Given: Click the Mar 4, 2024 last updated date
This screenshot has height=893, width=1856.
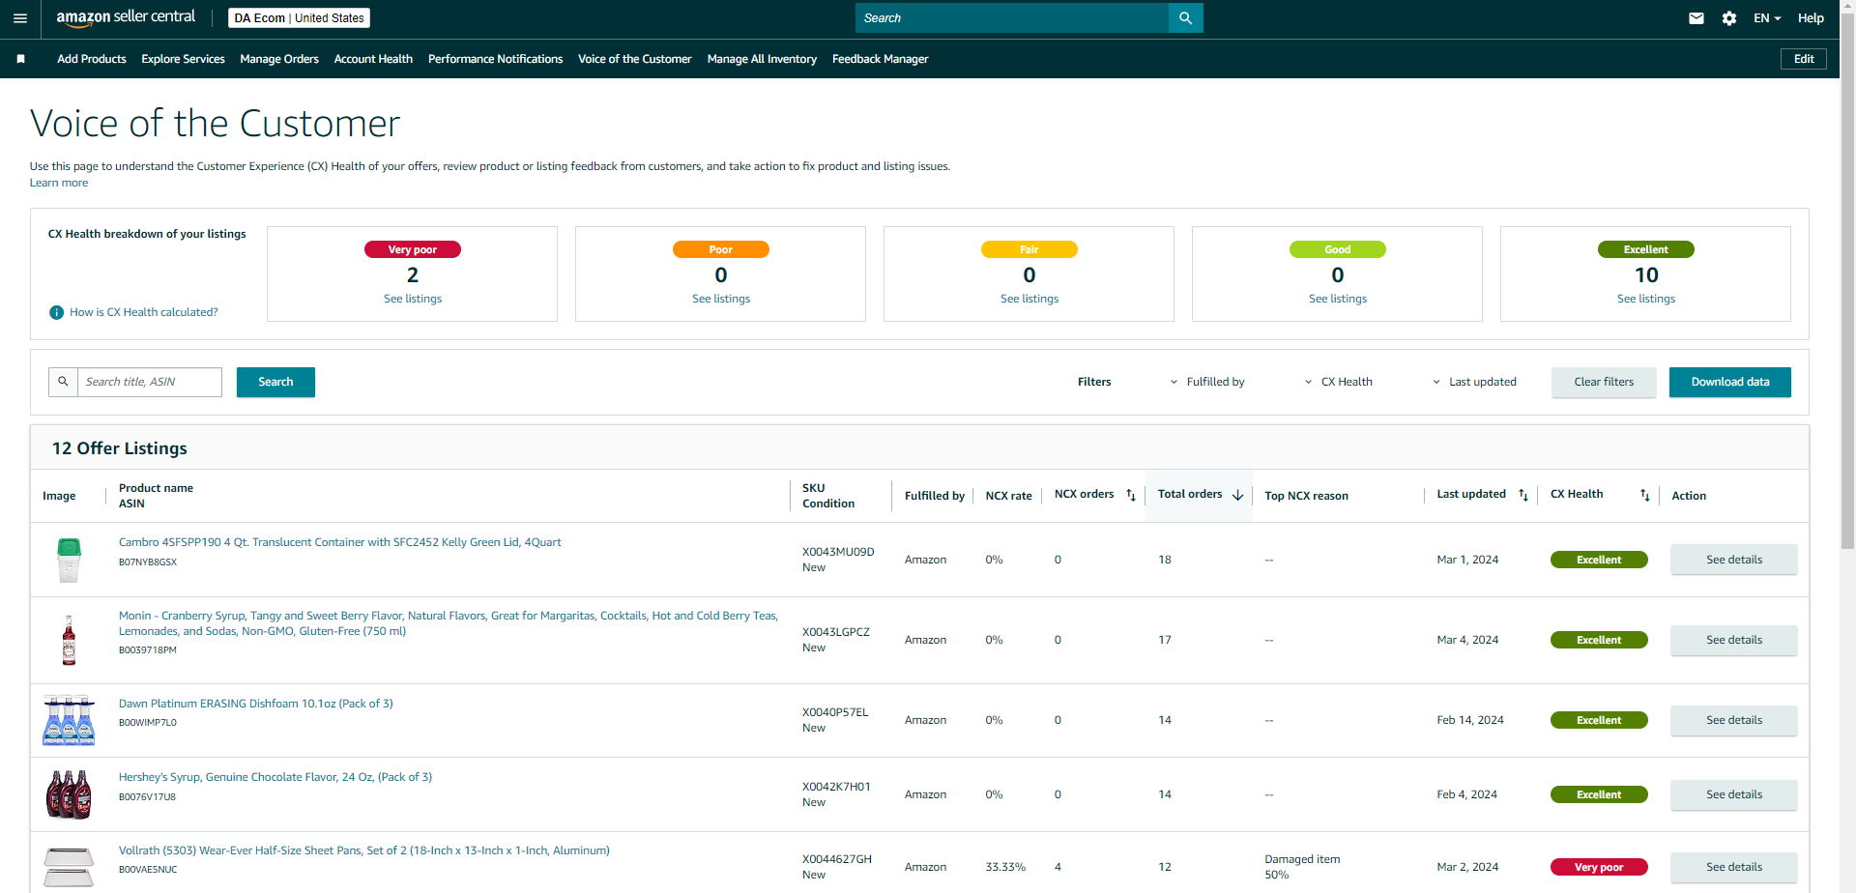Looking at the screenshot, I should (1467, 640).
